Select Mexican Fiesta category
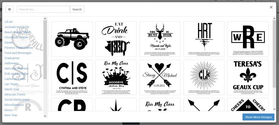 coord(15,94)
